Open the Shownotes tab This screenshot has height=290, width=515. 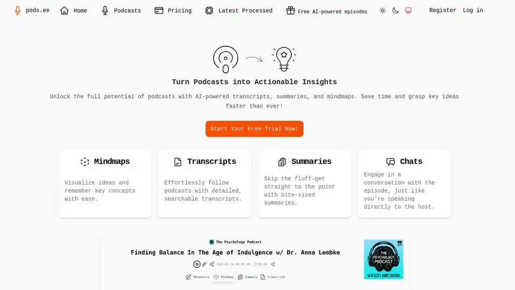point(197,277)
